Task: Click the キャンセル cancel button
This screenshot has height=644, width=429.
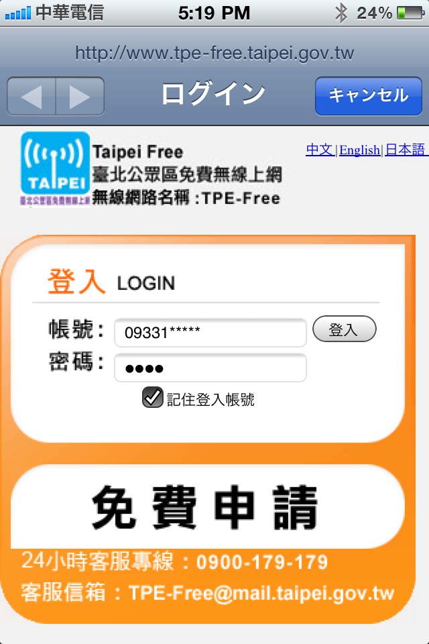Action: click(368, 96)
